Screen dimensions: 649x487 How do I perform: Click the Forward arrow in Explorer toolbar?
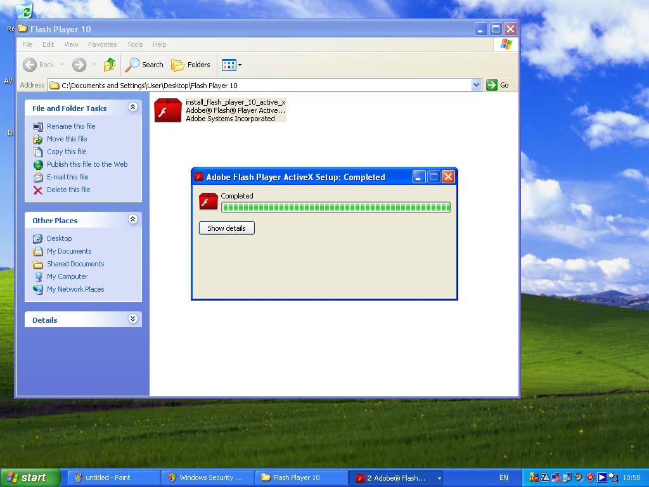tap(79, 65)
